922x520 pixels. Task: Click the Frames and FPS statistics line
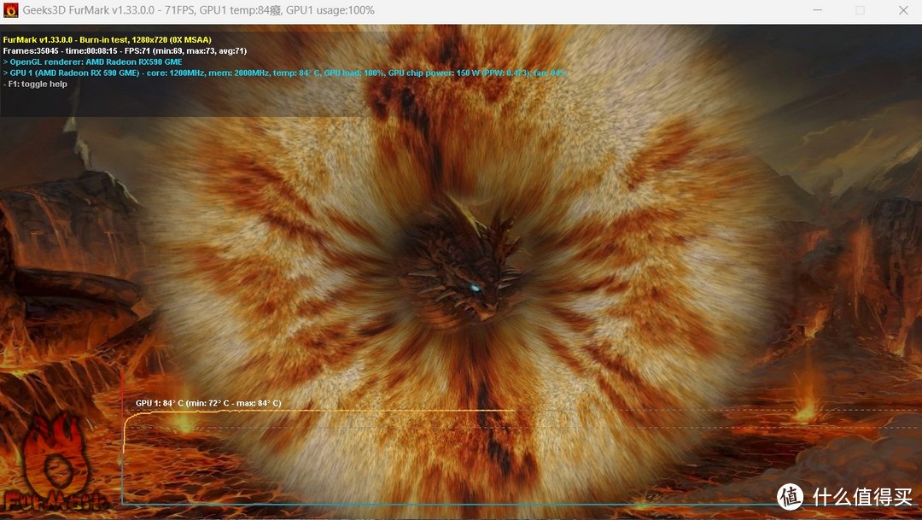click(125, 51)
